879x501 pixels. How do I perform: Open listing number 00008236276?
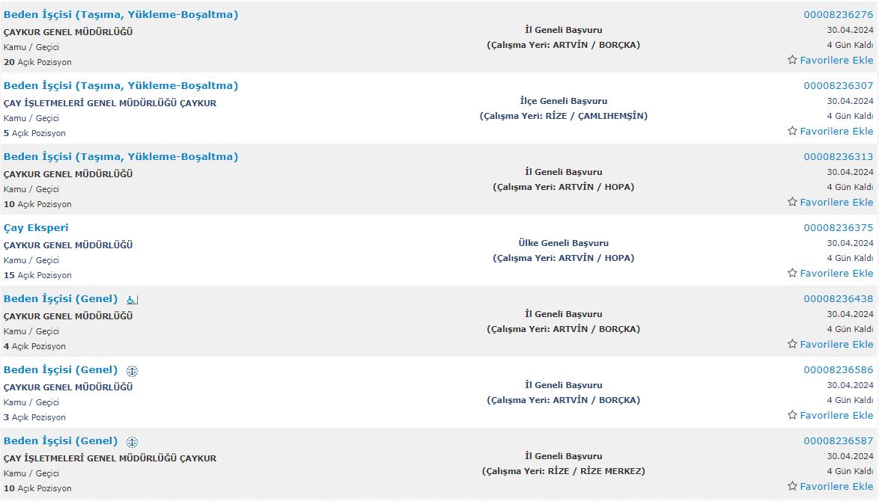(838, 14)
